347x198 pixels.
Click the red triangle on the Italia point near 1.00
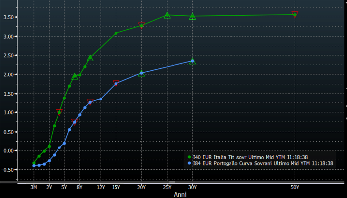pos(59,112)
